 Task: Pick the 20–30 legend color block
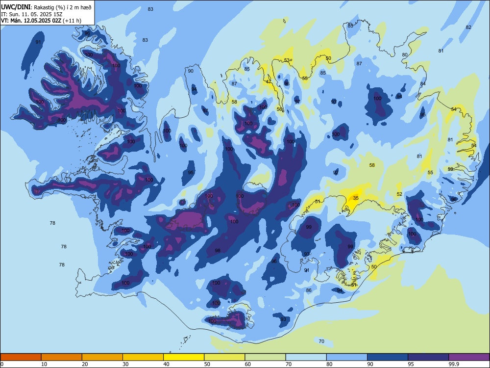click(x=102, y=357)
